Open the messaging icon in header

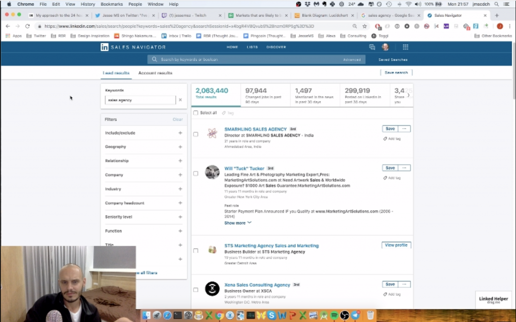point(372,47)
